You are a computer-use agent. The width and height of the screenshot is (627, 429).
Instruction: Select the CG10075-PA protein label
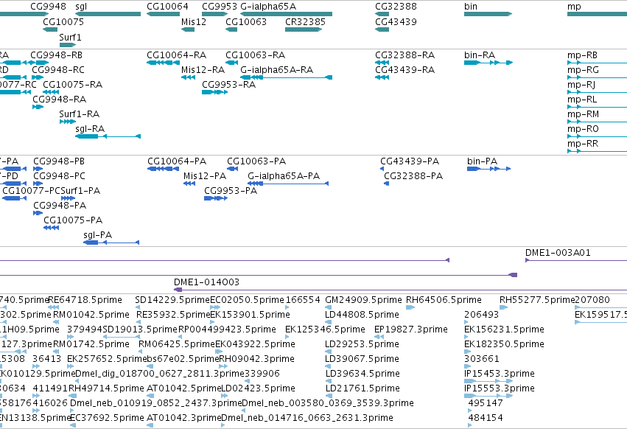[73, 220]
